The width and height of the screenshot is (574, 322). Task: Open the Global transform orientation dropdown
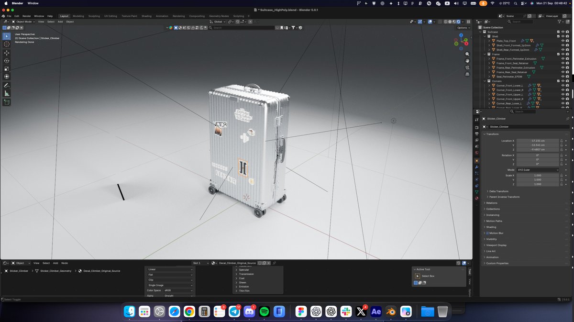[x=218, y=22]
